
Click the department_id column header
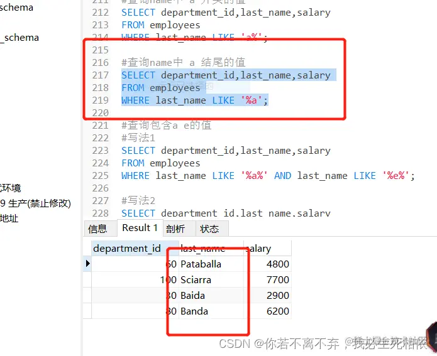click(x=135, y=248)
